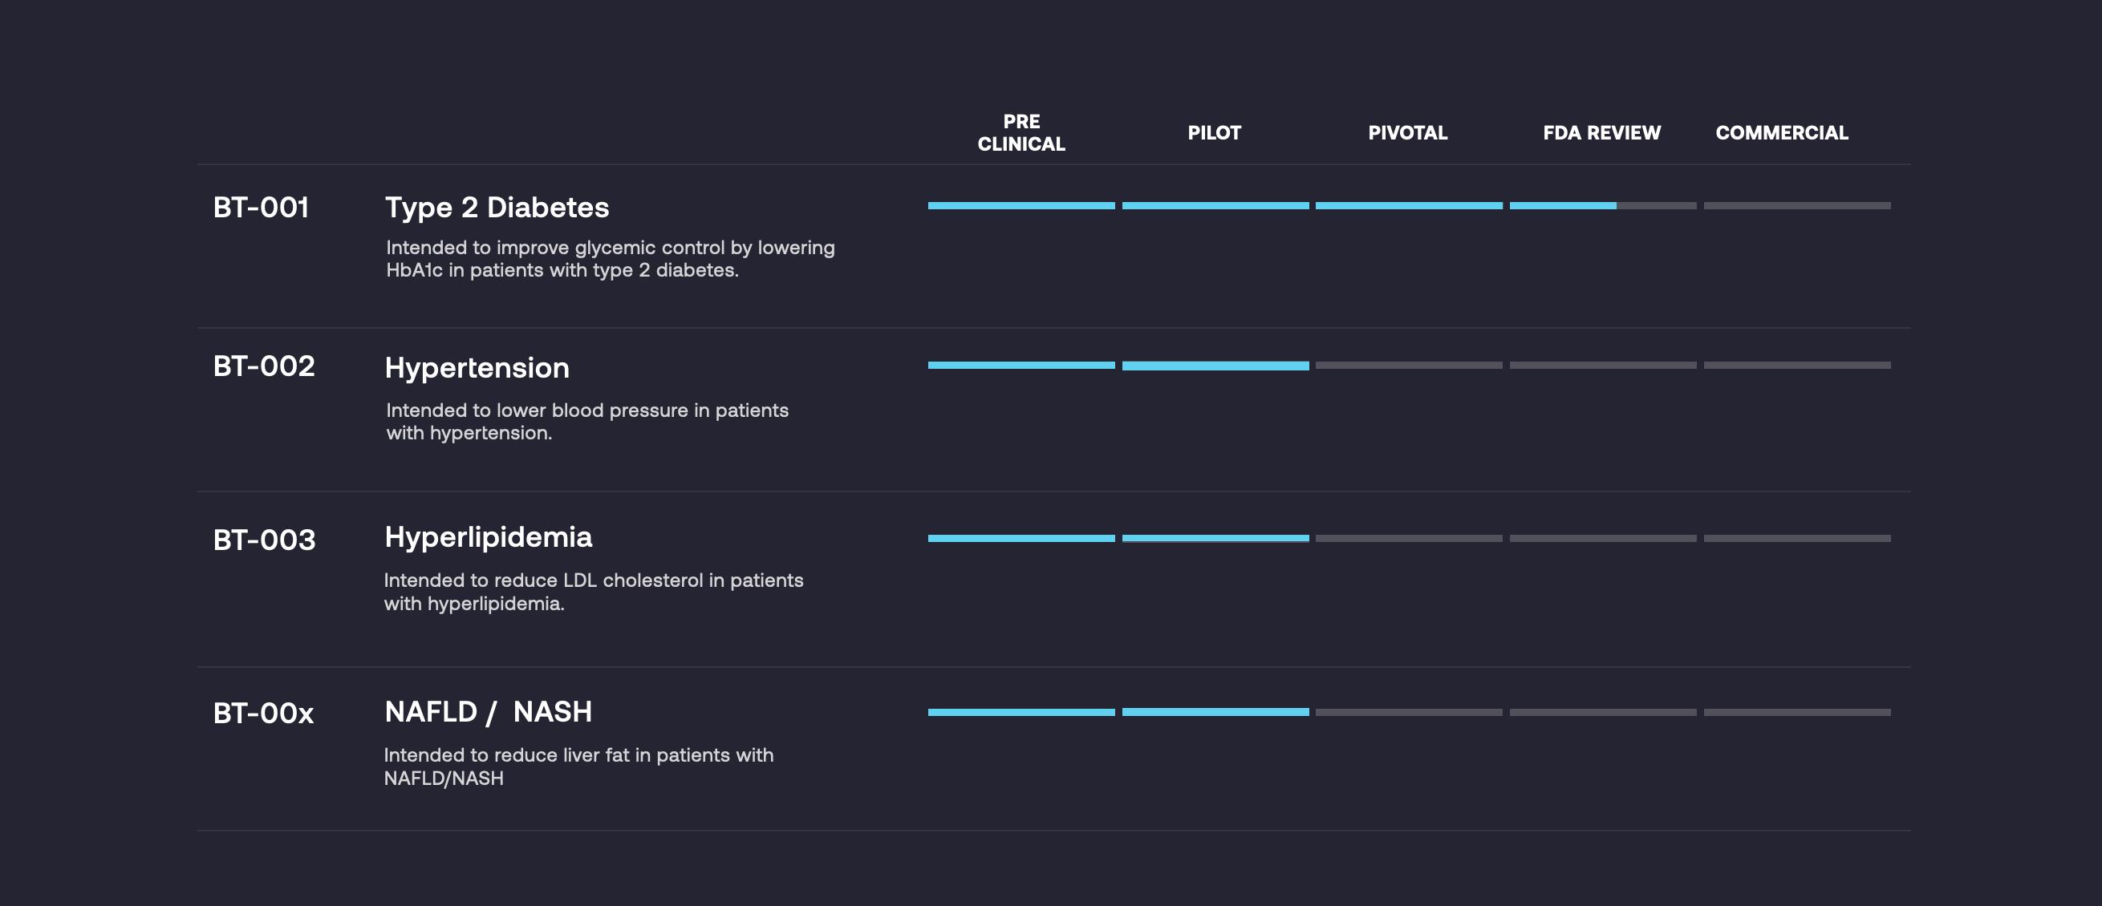This screenshot has width=2102, height=906.
Task: Click the PIVOTAL stage header
Action: (x=1407, y=133)
